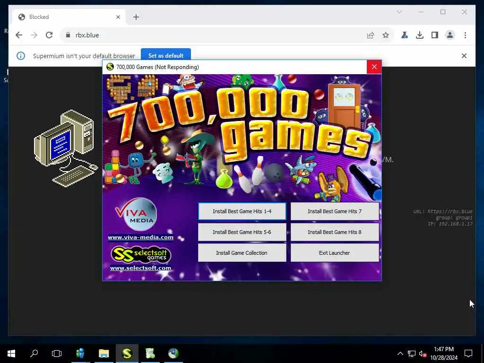The height and width of the screenshot is (363, 484).
Task: Bookmark this page with the star icon
Action: tap(386, 35)
